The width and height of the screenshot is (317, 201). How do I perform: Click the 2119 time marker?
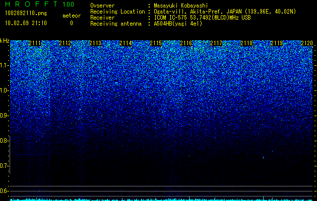click(x=277, y=43)
